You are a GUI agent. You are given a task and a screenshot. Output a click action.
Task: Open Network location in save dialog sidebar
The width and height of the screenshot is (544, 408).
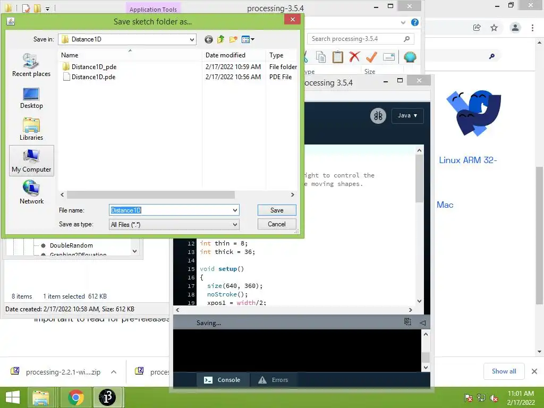click(31, 192)
